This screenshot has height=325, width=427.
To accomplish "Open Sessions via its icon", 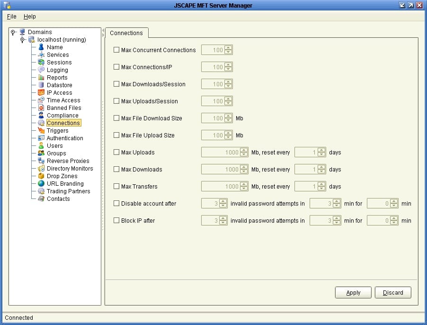I will tap(41, 63).
